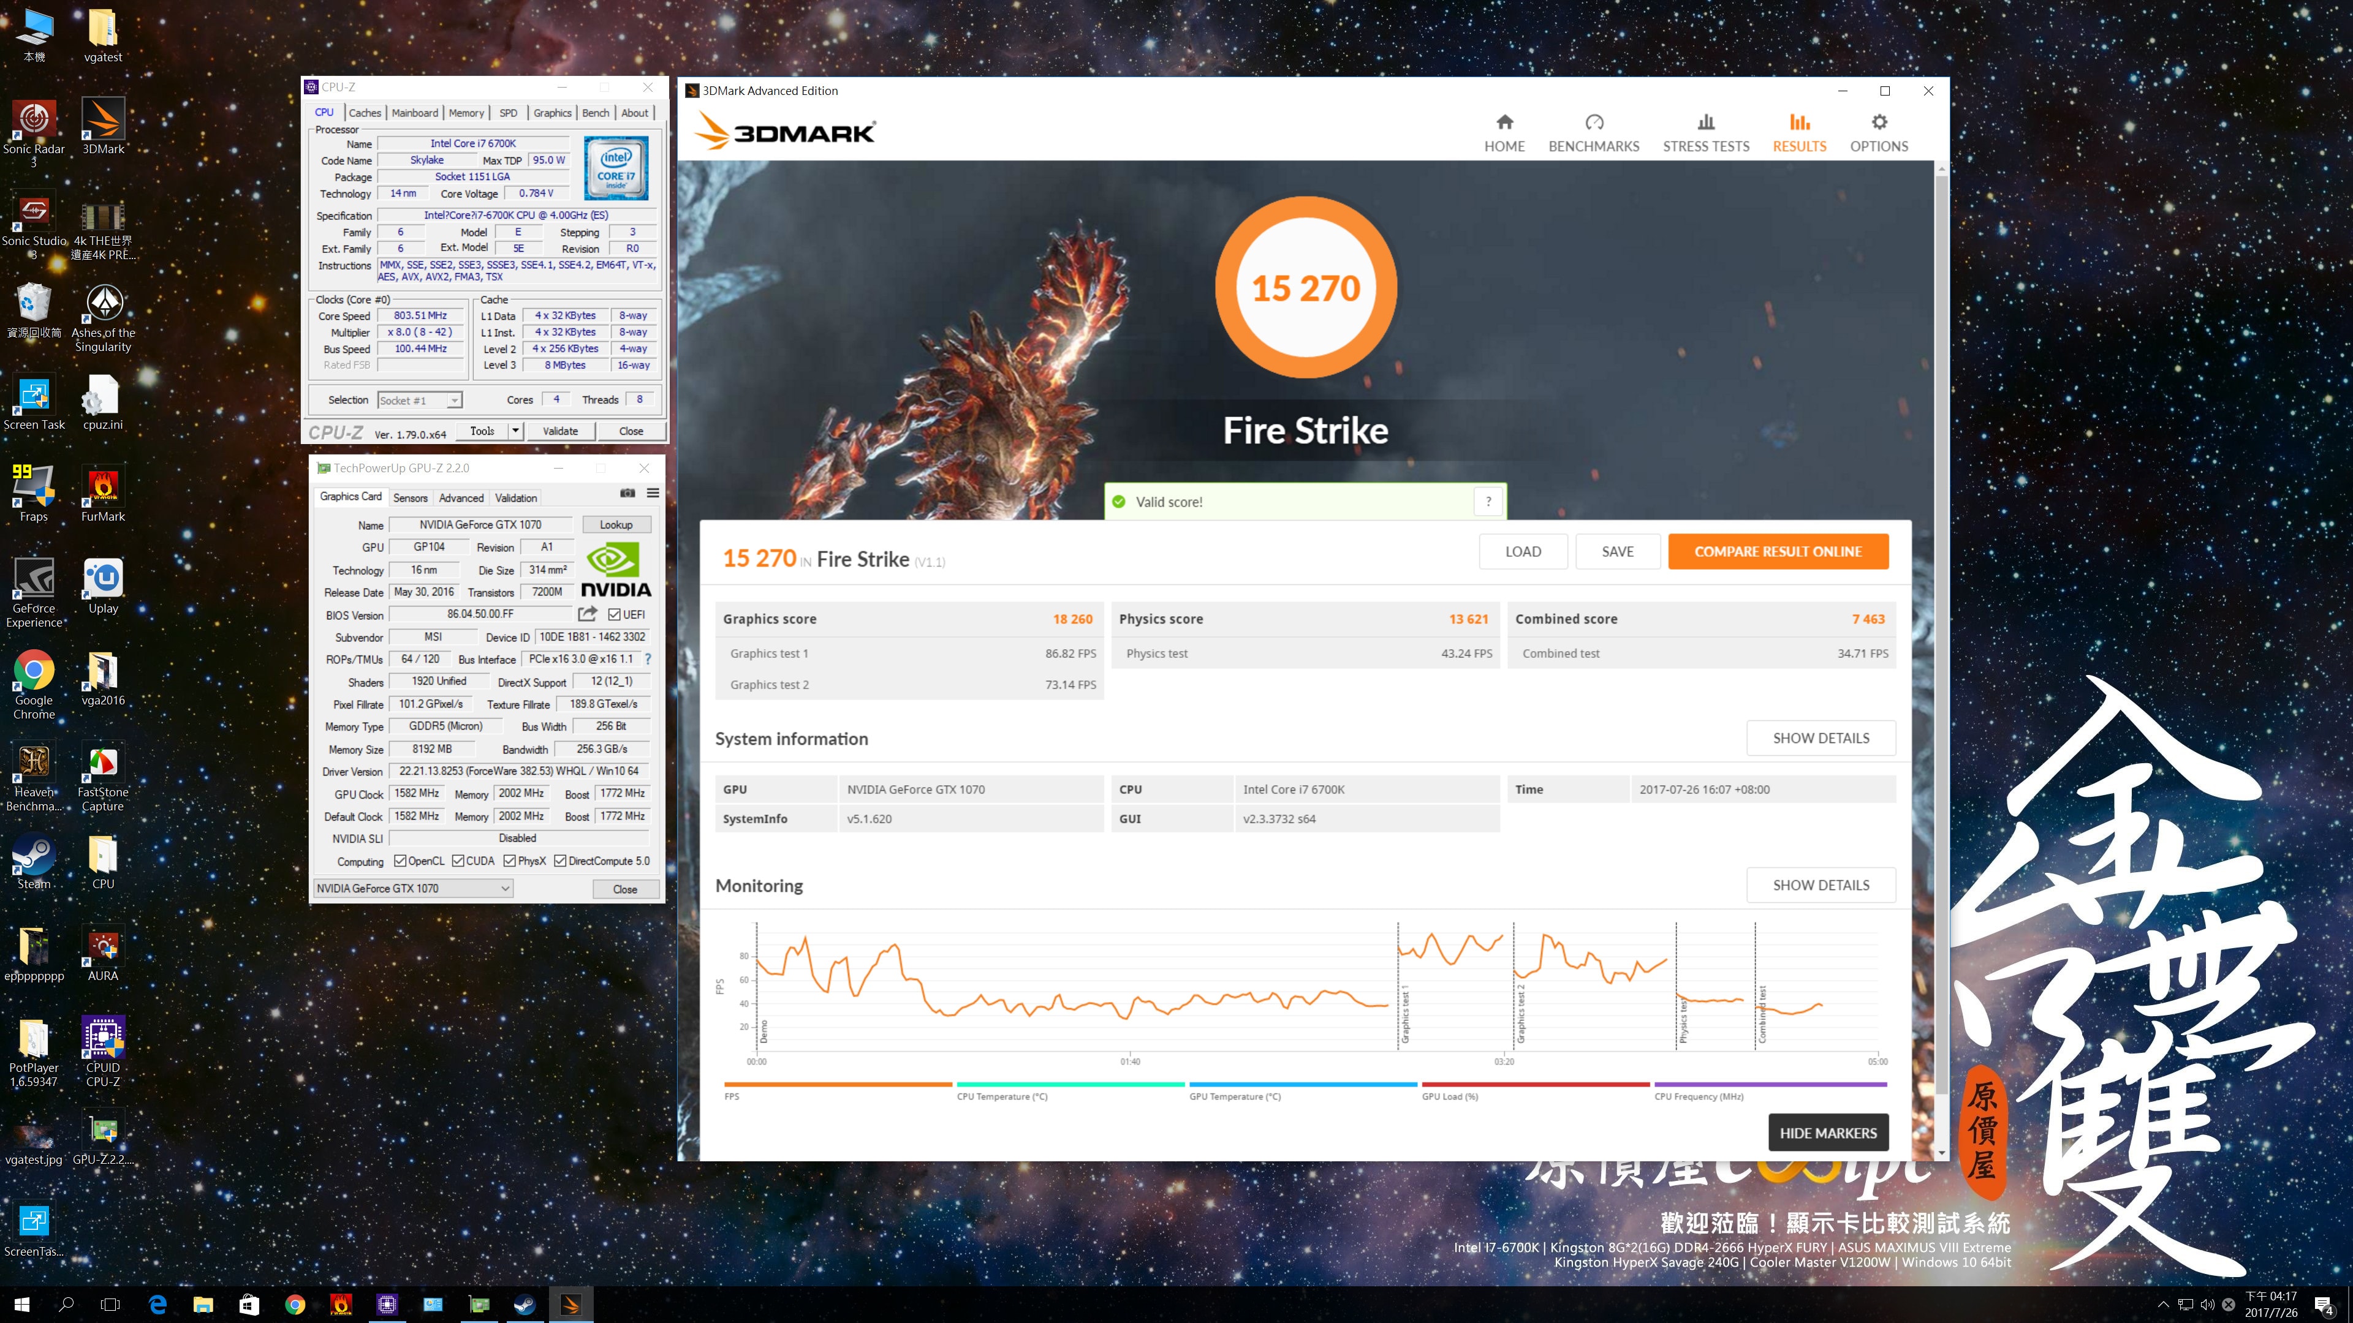
Task: Open the RESULTS section in 3DMark
Action: tap(1800, 134)
